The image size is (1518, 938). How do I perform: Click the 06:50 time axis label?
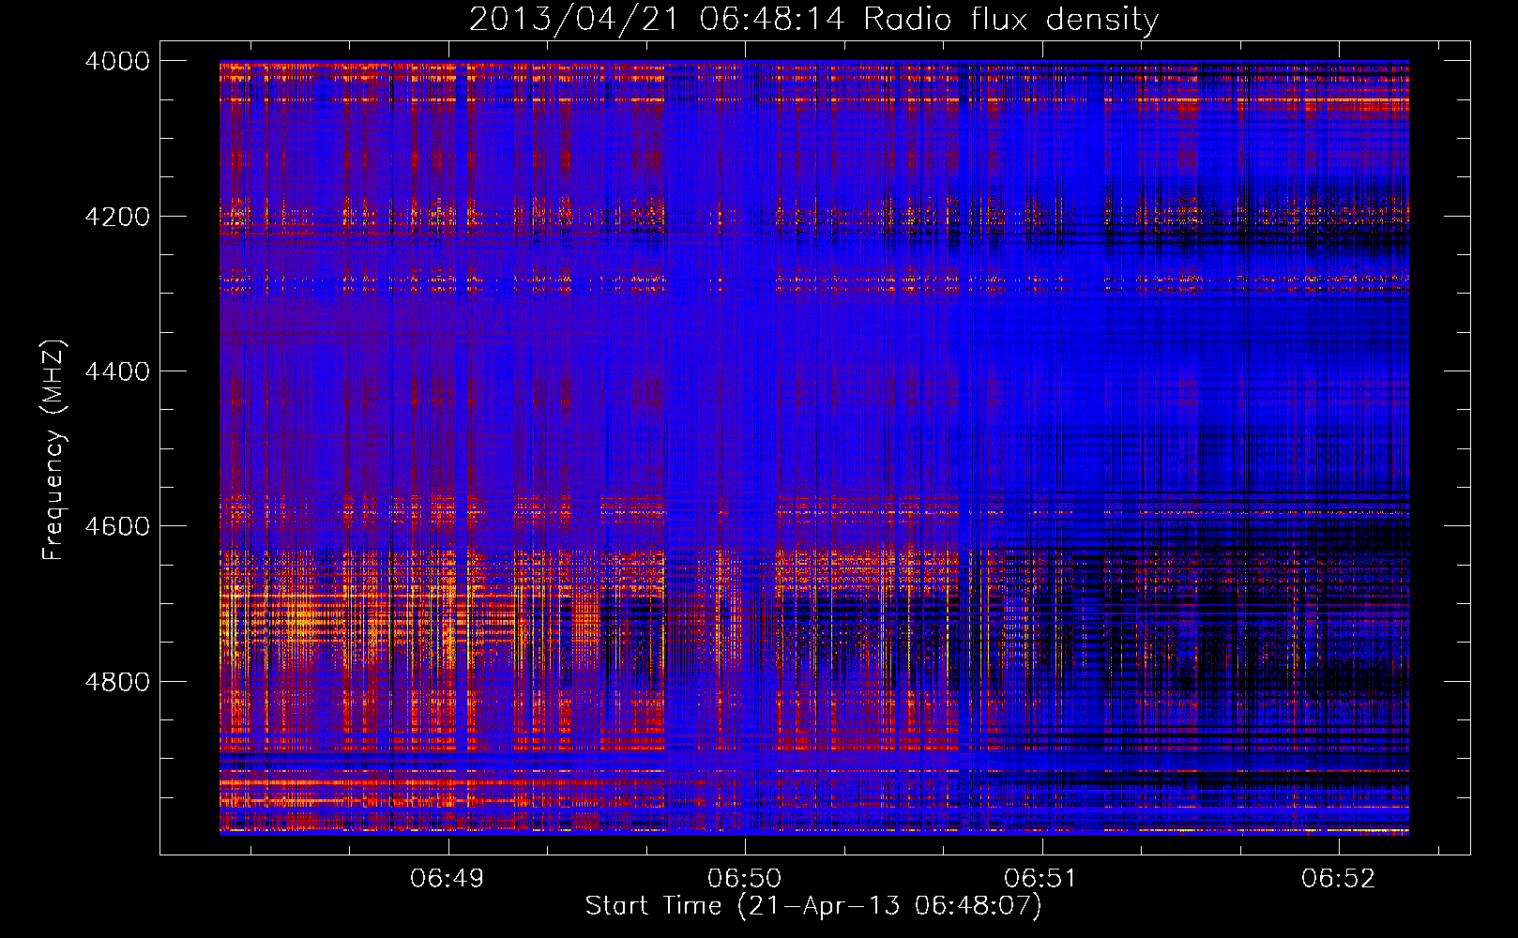click(x=744, y=878)
